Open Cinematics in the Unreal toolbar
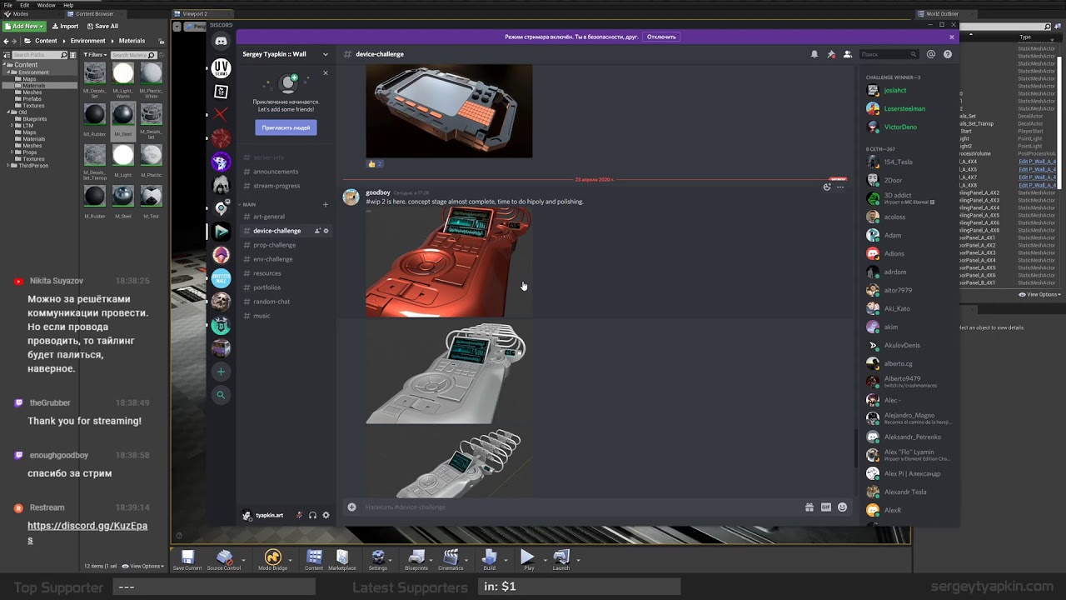This screenshot has height=600, width=1066. 451,560
